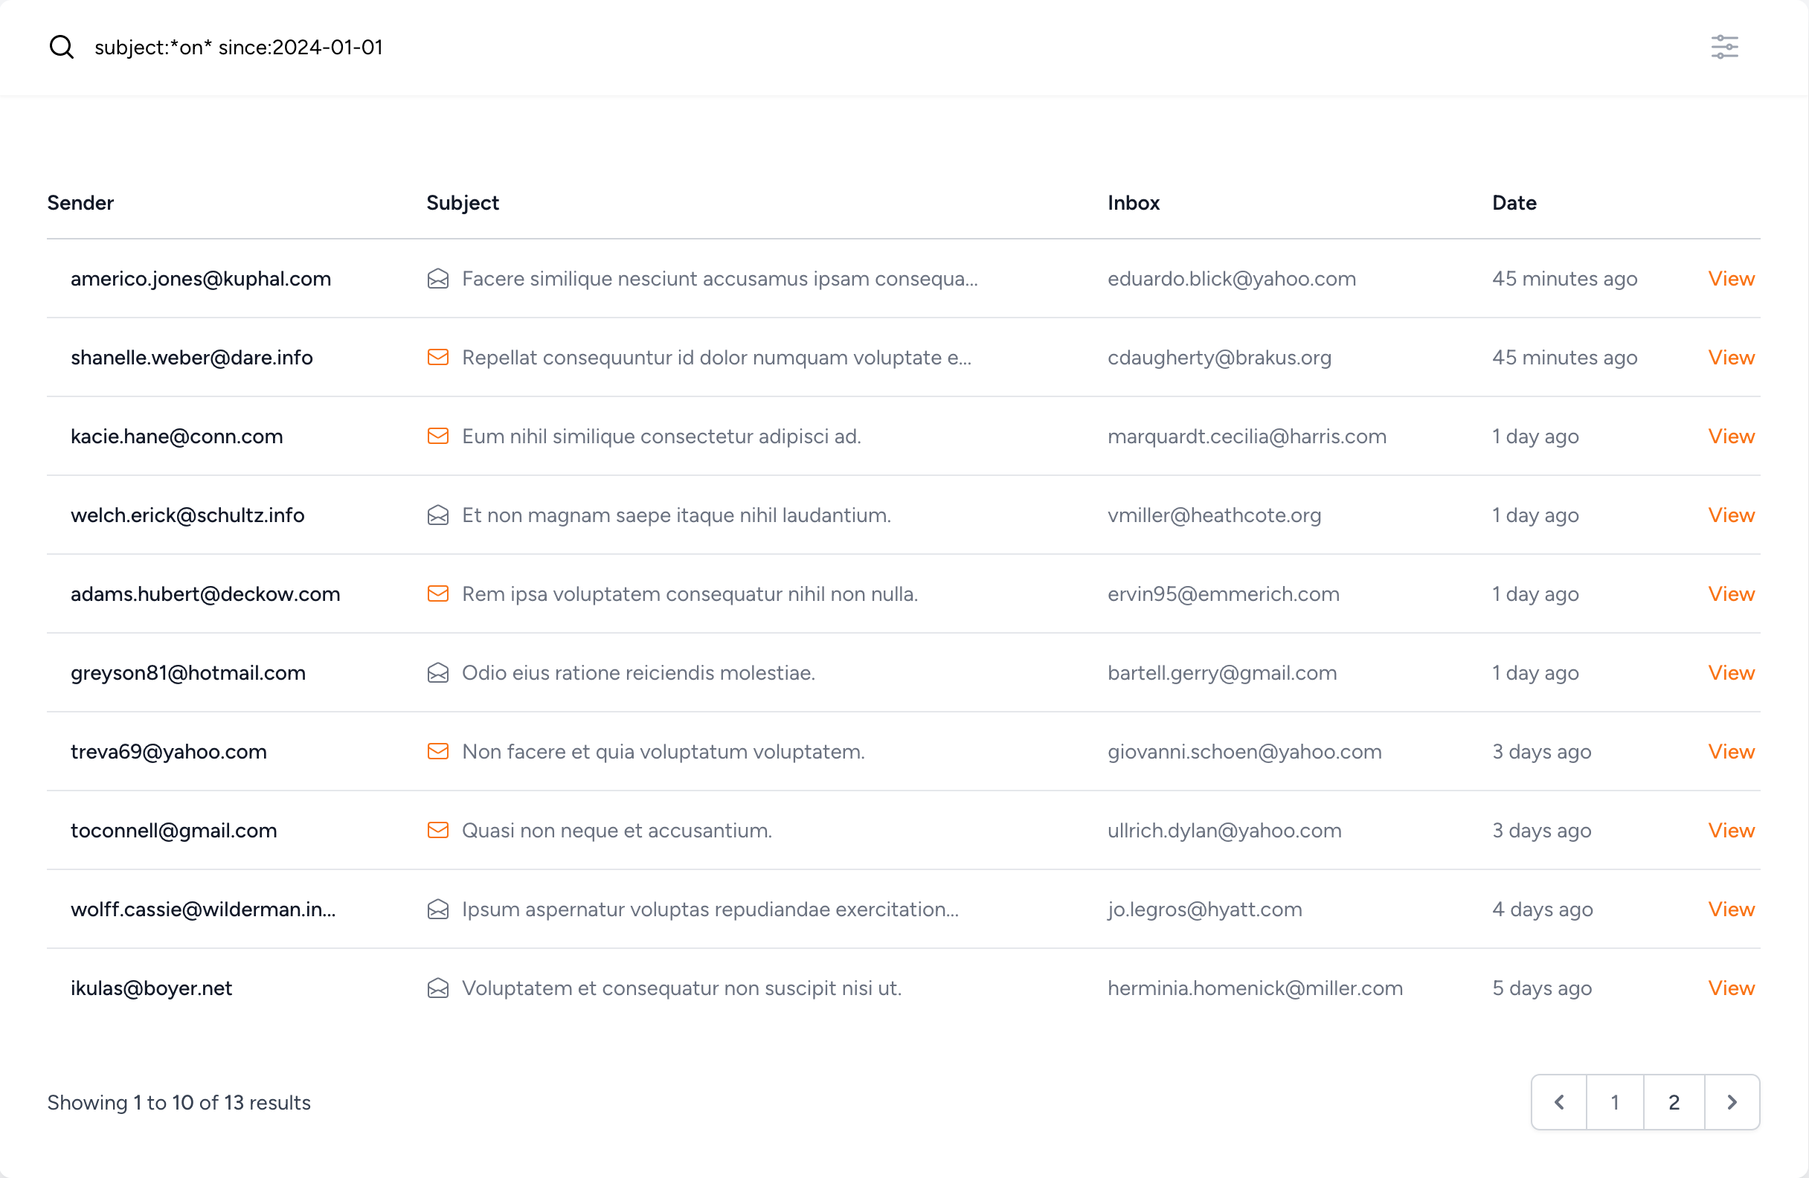Screen dimensions: 1809x1178
Task: Open page 2 of results
Action: (1672, 1102)
